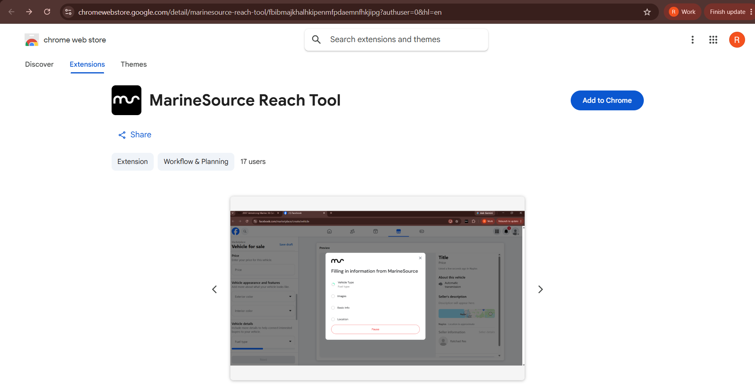Image resolution: width=755 pixels, height=385 pixels.
Task: Open the Workflow & Planning category
Action: click(196, 162)
